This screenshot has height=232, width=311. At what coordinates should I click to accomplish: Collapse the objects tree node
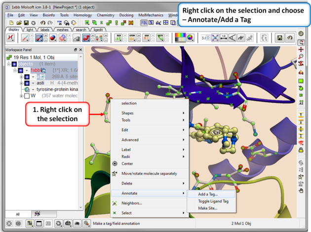(x=8, y=64)
